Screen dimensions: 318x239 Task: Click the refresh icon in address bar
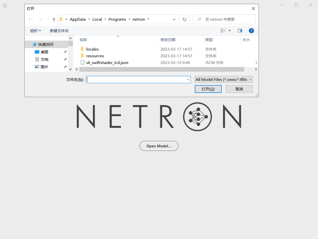click(184, 19)
